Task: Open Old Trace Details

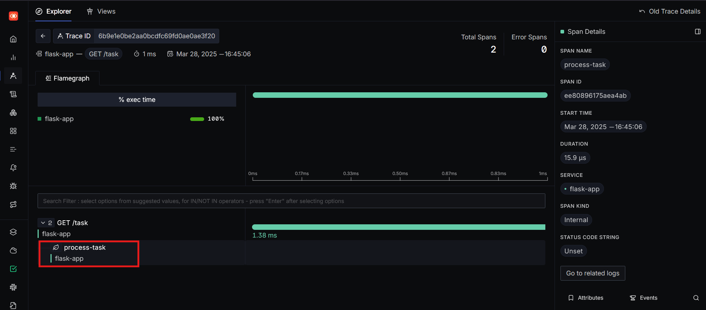Action: click(x=670, y=11)
